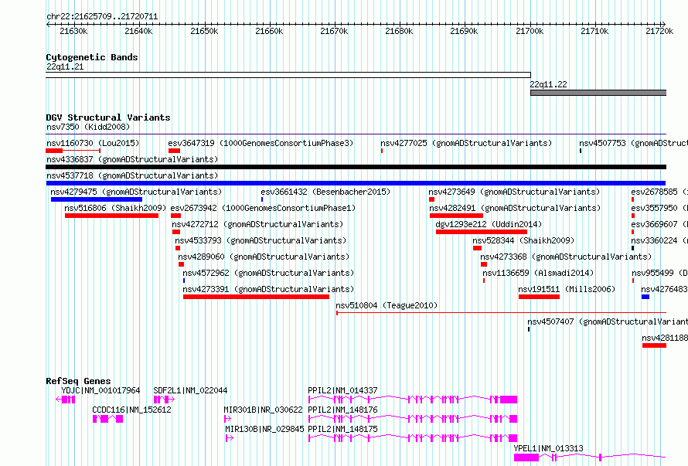Click the esv3669607 variant label
688x466 pixels.
[659, 224]
